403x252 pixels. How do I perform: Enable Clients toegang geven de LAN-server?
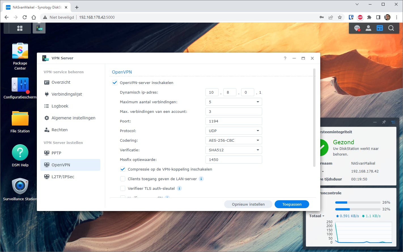[123, 179]
